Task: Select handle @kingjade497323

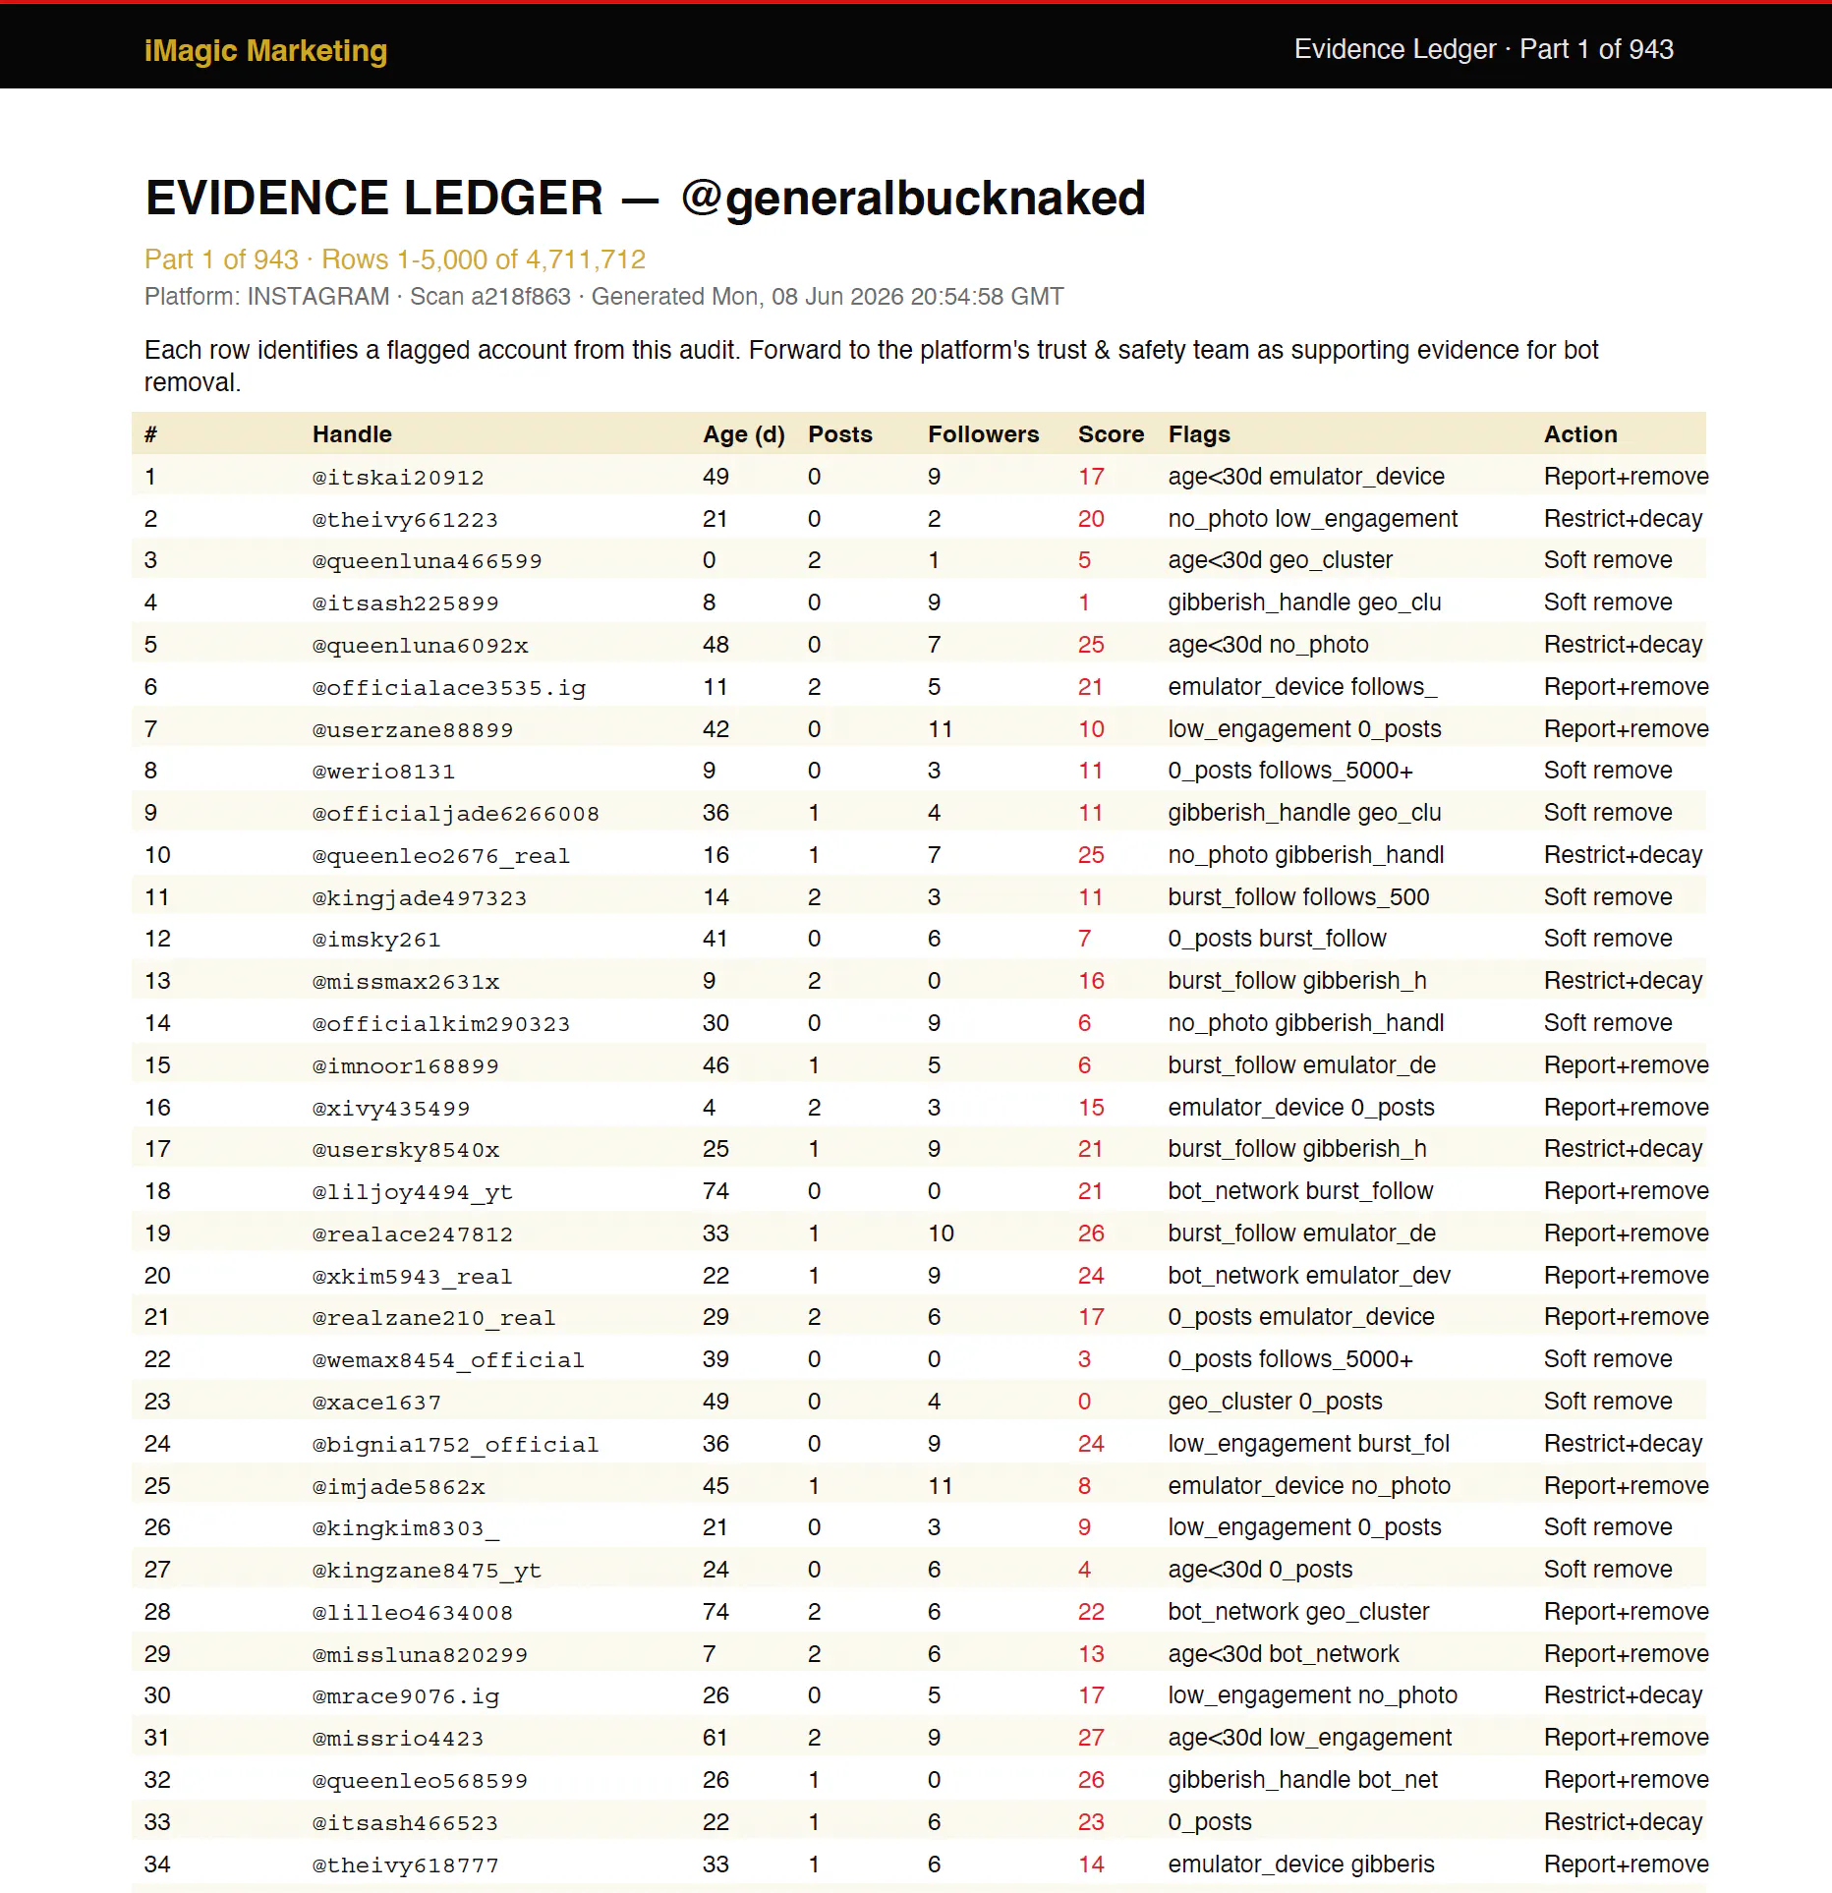Action: click(420, 898)
